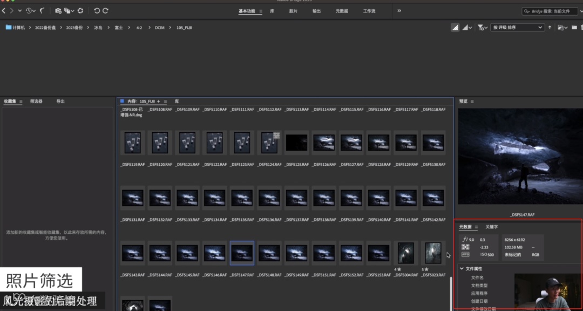
Task: Click 富士 in the path bar
Action: [x=119, y=28]
